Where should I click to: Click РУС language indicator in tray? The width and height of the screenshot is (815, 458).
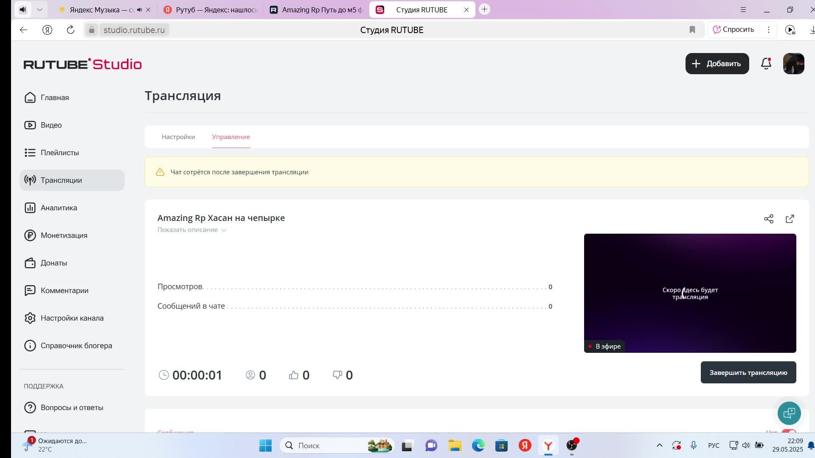pos(714,445)
